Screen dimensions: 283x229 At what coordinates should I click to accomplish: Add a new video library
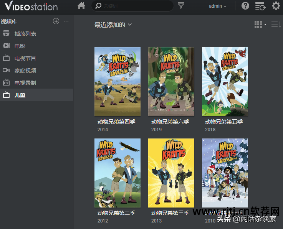[56, 21]
